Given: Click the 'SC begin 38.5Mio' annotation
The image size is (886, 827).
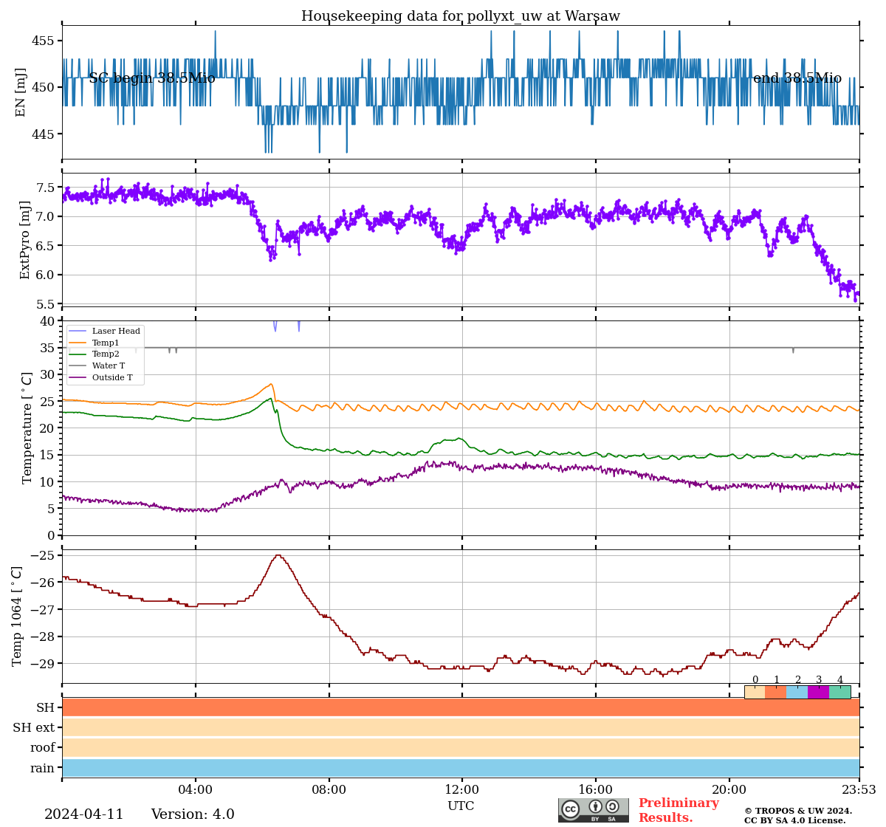Looking at the screenshot, I should tap(152, 78).
